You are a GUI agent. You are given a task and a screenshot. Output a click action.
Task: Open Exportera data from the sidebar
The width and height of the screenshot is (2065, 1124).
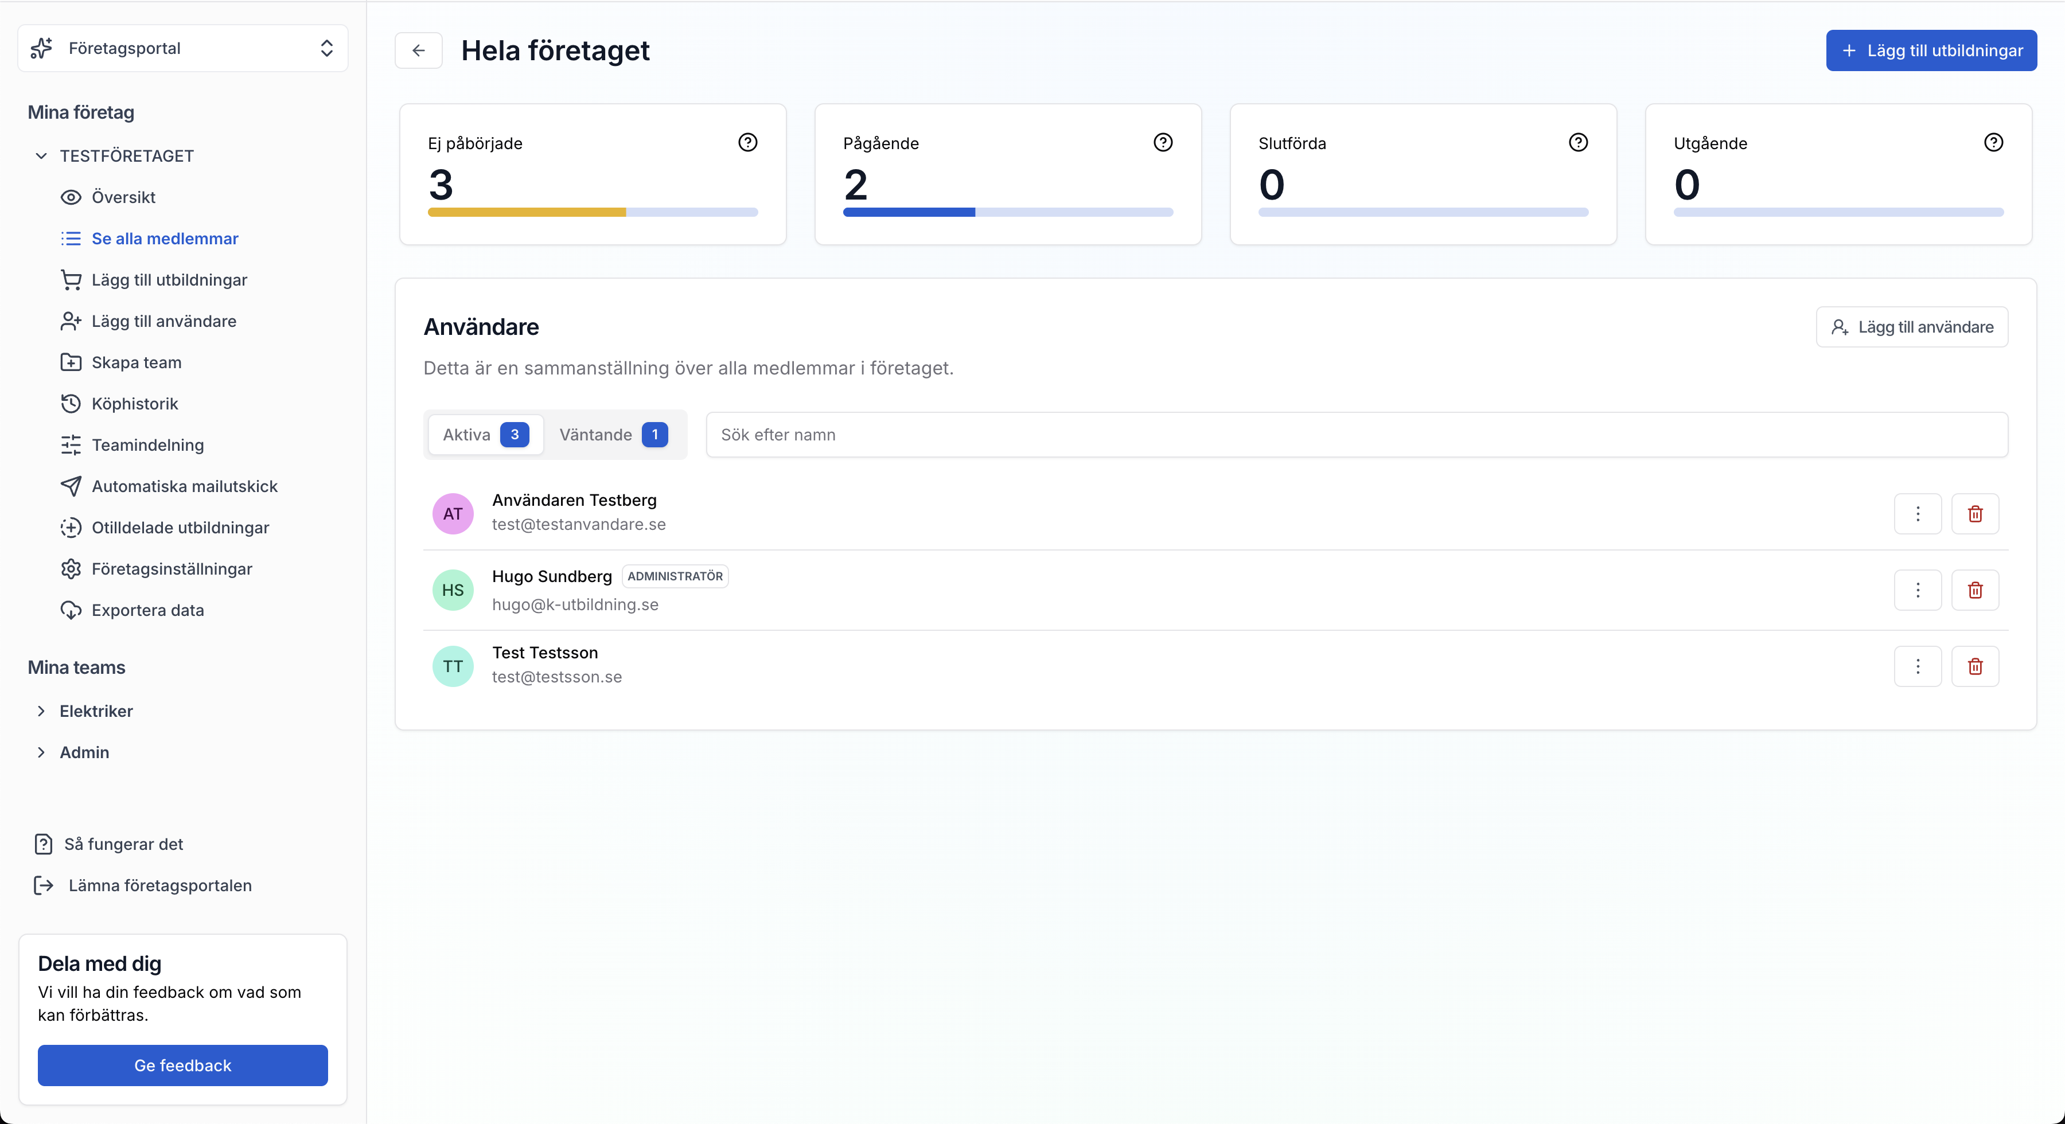(147, 610)
